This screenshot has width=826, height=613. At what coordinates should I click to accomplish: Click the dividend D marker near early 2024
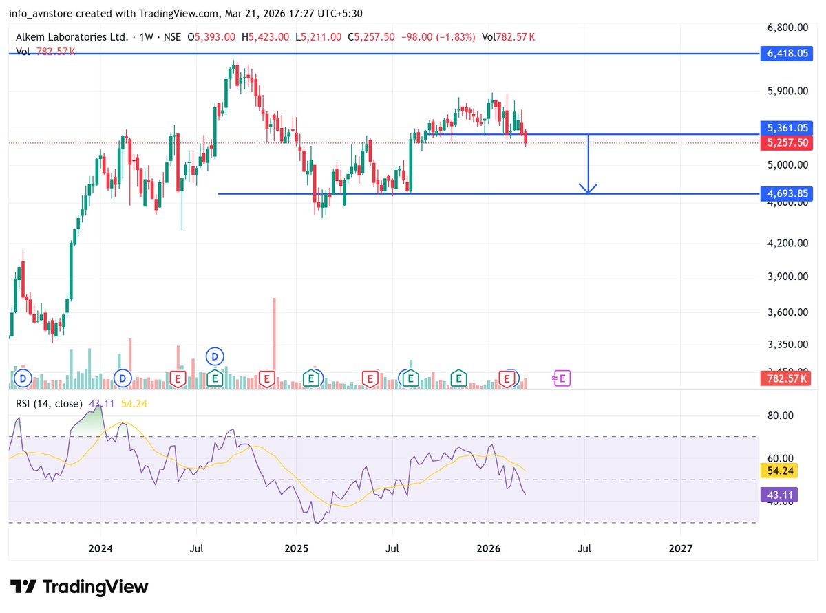coord(123,378)
